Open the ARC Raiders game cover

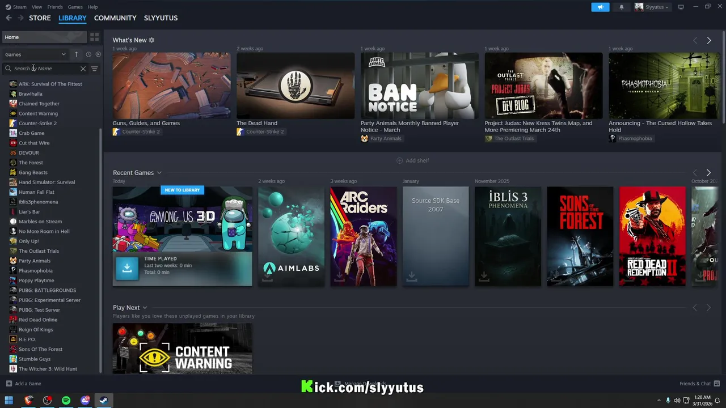click(364, 236)
